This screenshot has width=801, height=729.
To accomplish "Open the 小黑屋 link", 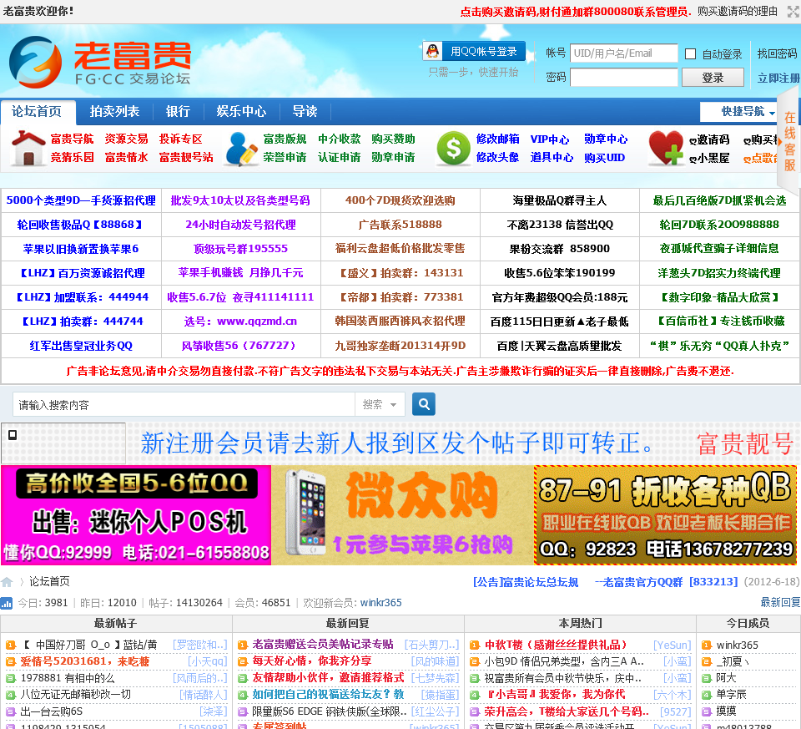I will tap(709, 158).
